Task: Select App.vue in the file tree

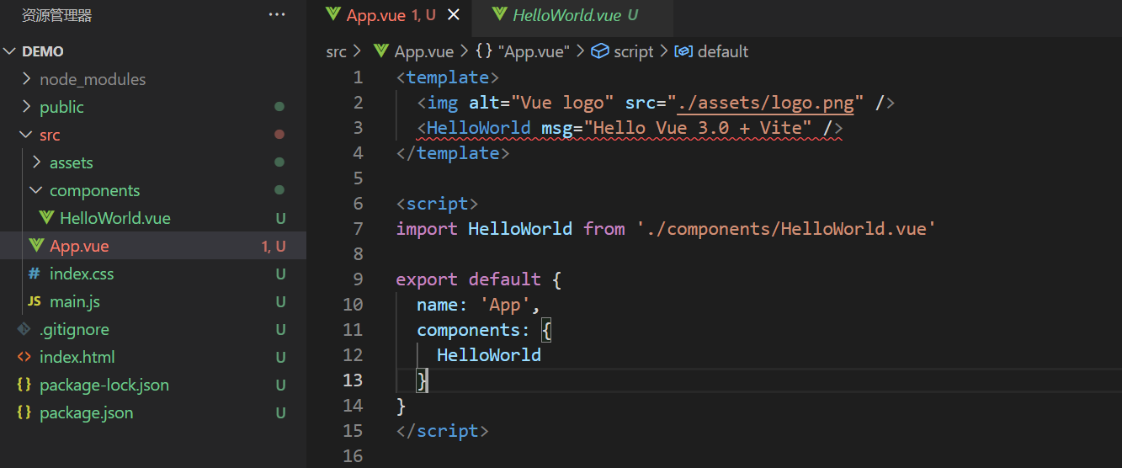Action: pyautogui.click(x=79, y=246)
